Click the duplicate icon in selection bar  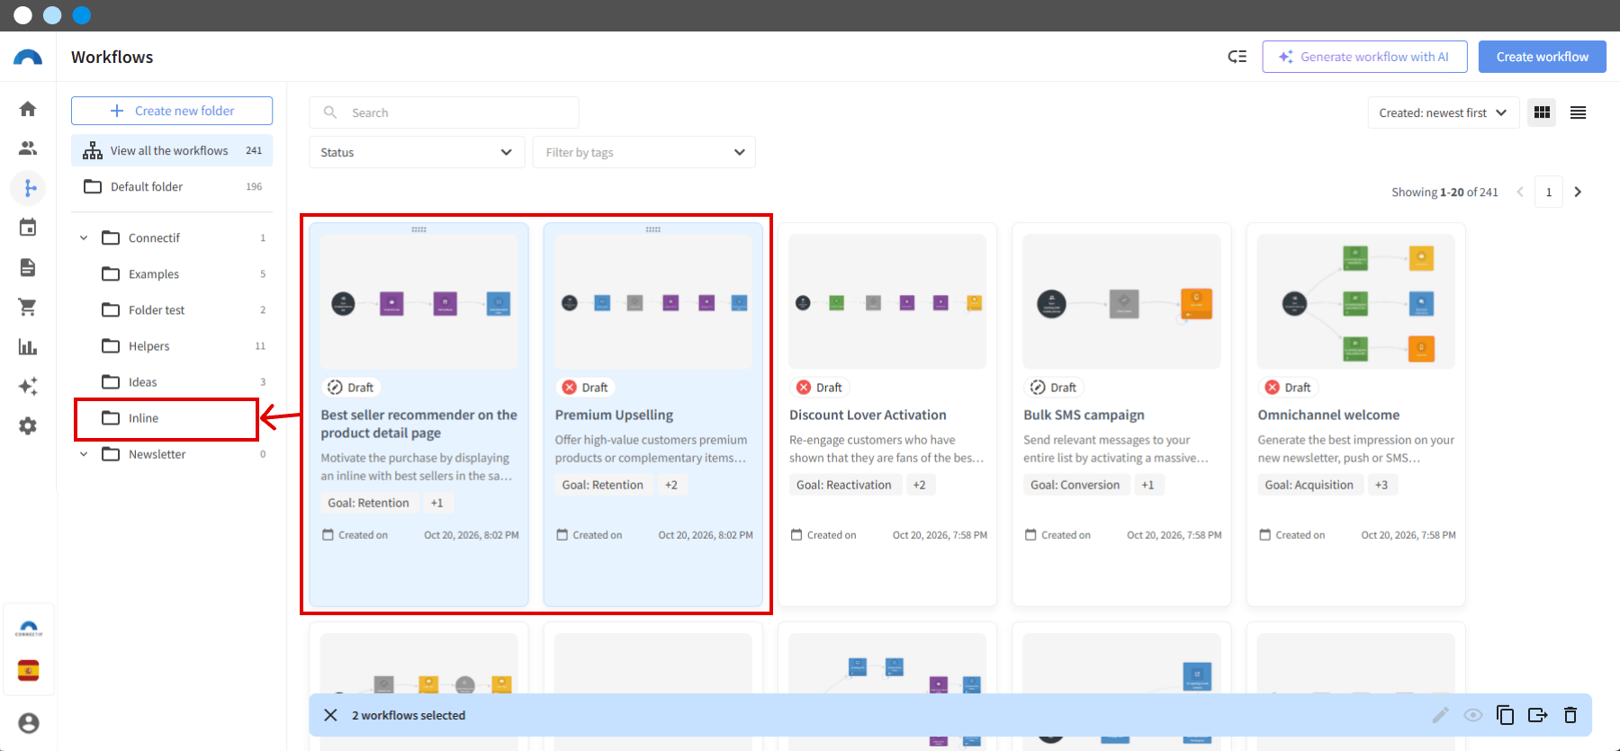pyautogui.click(x=1505, y=715)
